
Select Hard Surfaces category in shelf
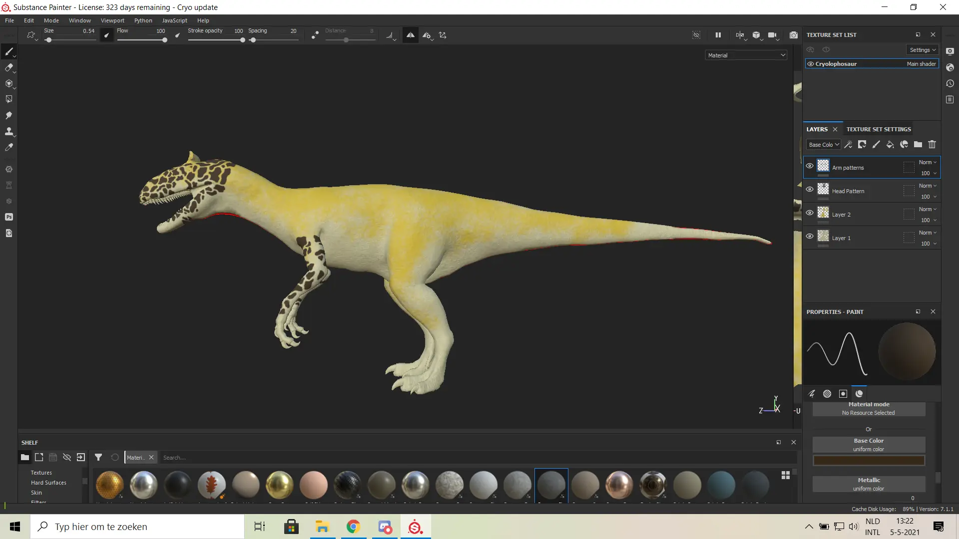pyautogui.click(x=48, y=483)
